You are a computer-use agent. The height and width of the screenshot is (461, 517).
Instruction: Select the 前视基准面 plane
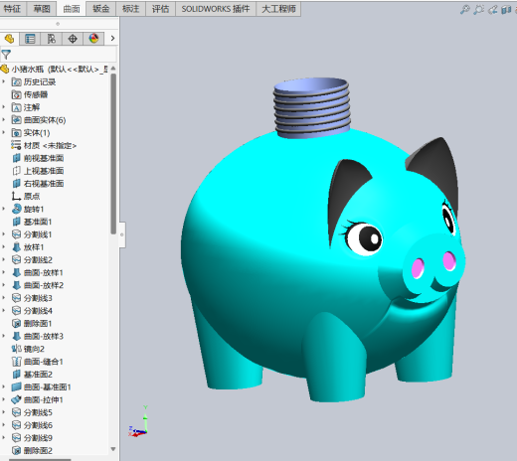(x=38, y=158)
